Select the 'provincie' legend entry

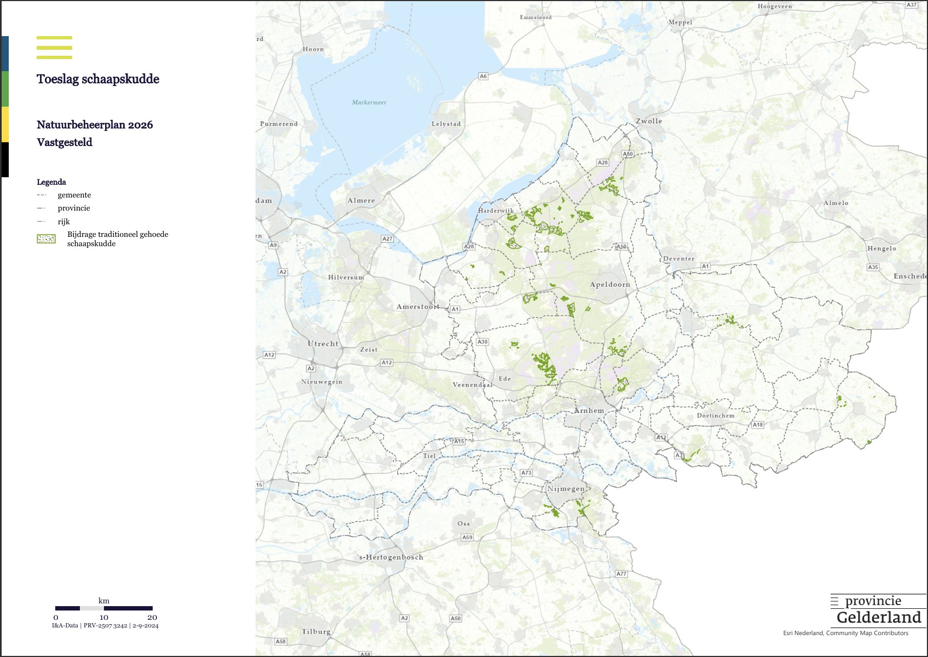click(74, 208)
